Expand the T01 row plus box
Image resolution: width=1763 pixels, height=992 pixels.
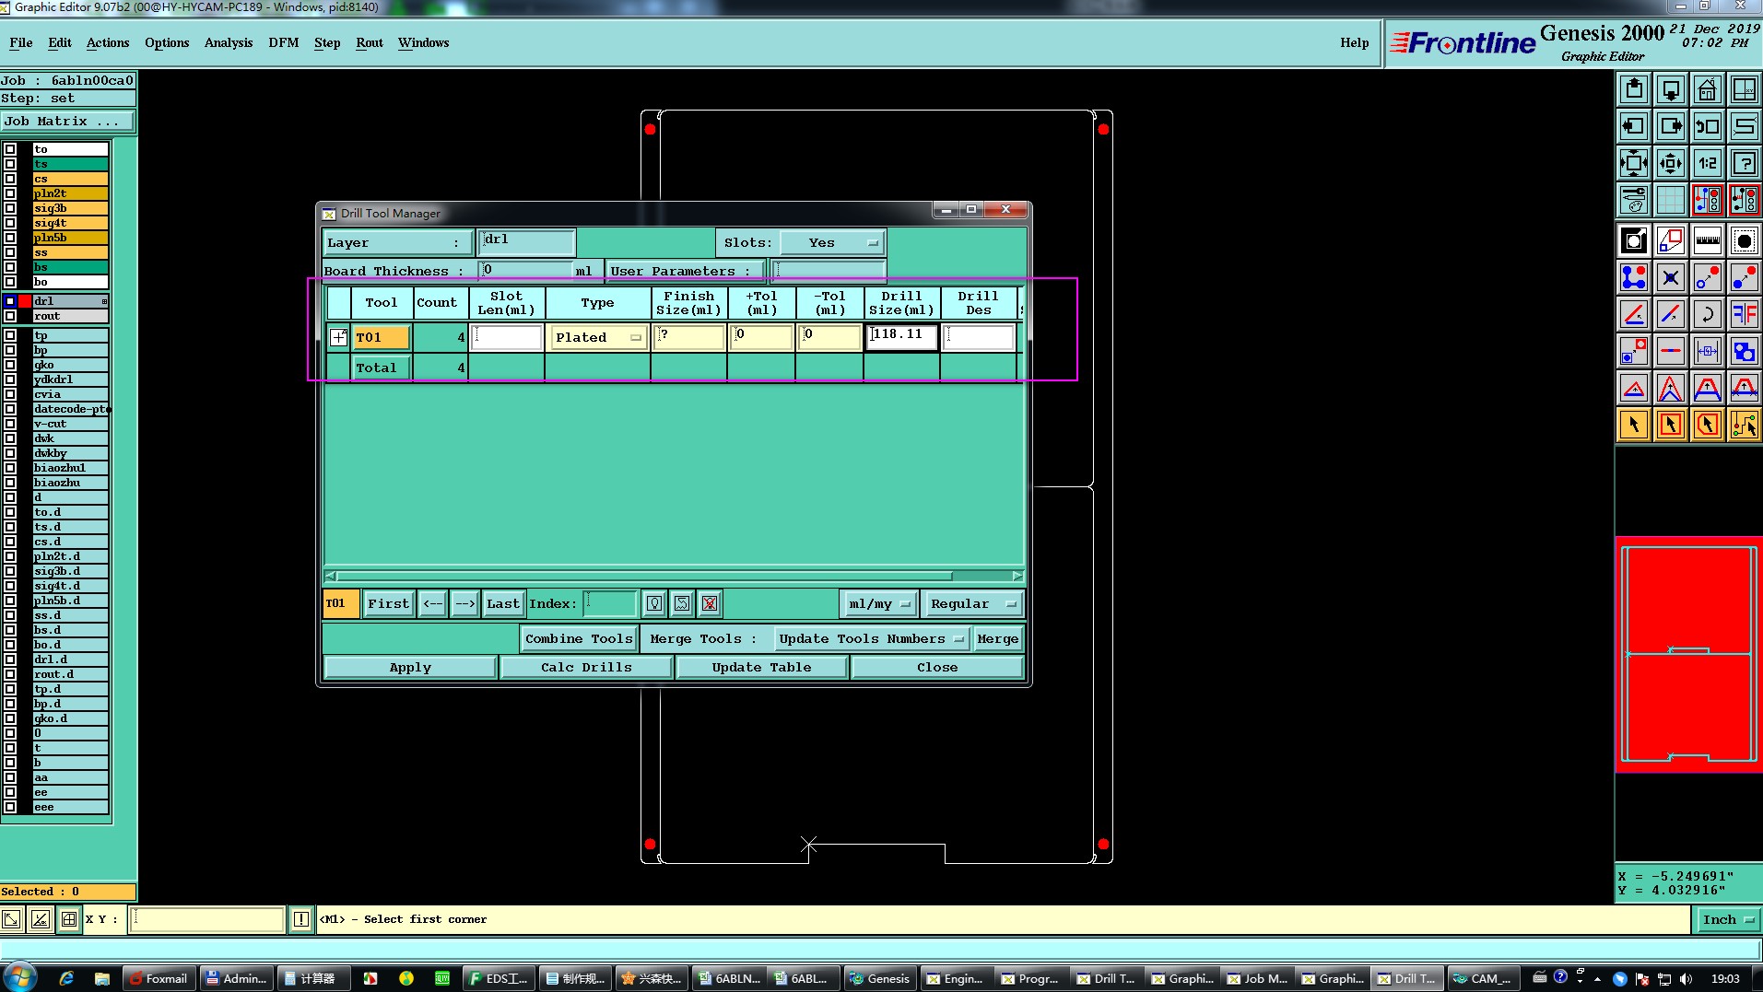click(x=339, y=337)
